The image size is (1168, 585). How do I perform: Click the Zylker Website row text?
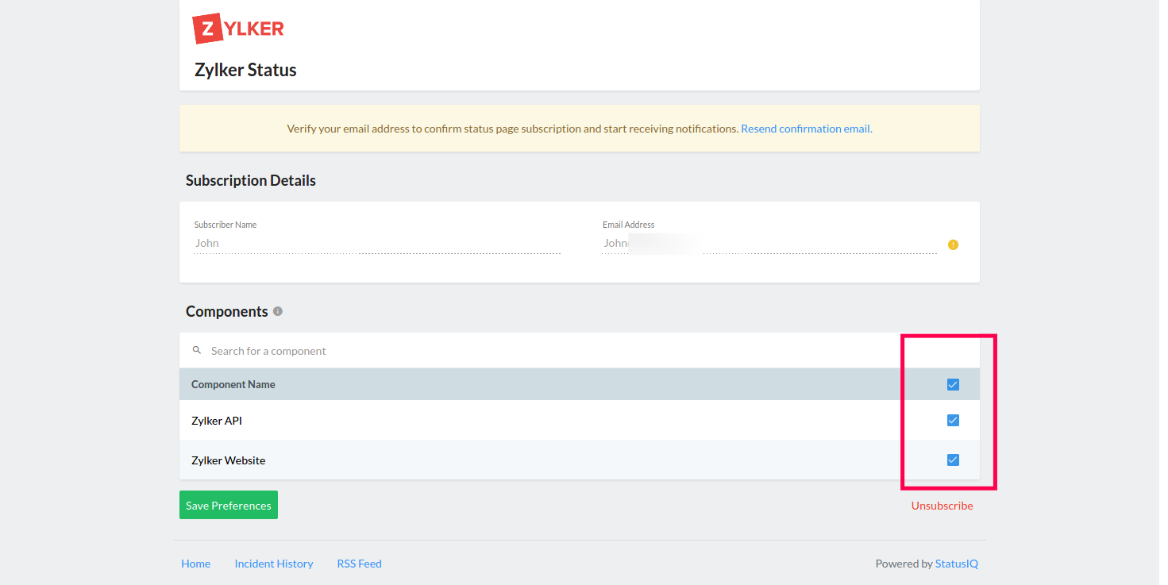(x=229, y=460)
